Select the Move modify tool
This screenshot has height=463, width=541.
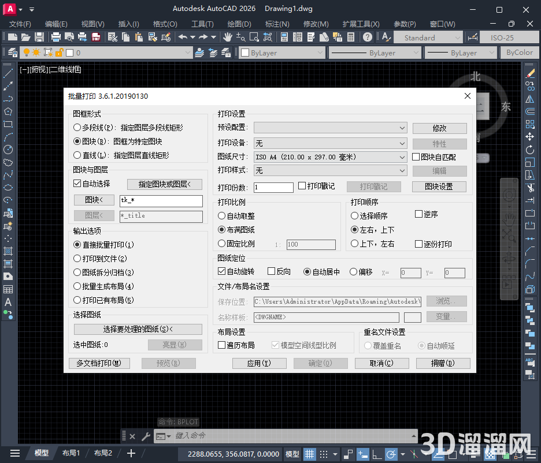530,137
